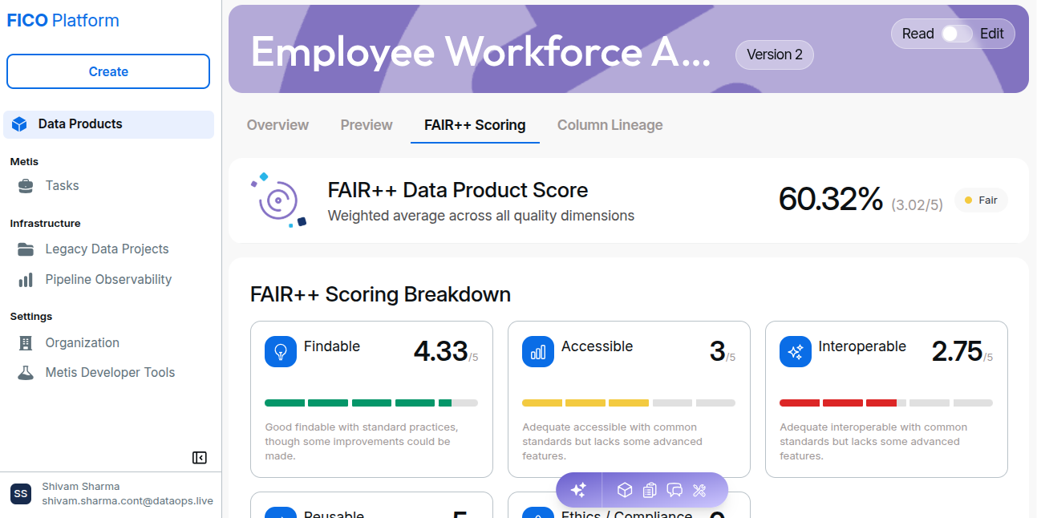Viewport: 1037px width, 518px height.
Task: Click the Interoperable red score bar
Action: pos(886,403)
